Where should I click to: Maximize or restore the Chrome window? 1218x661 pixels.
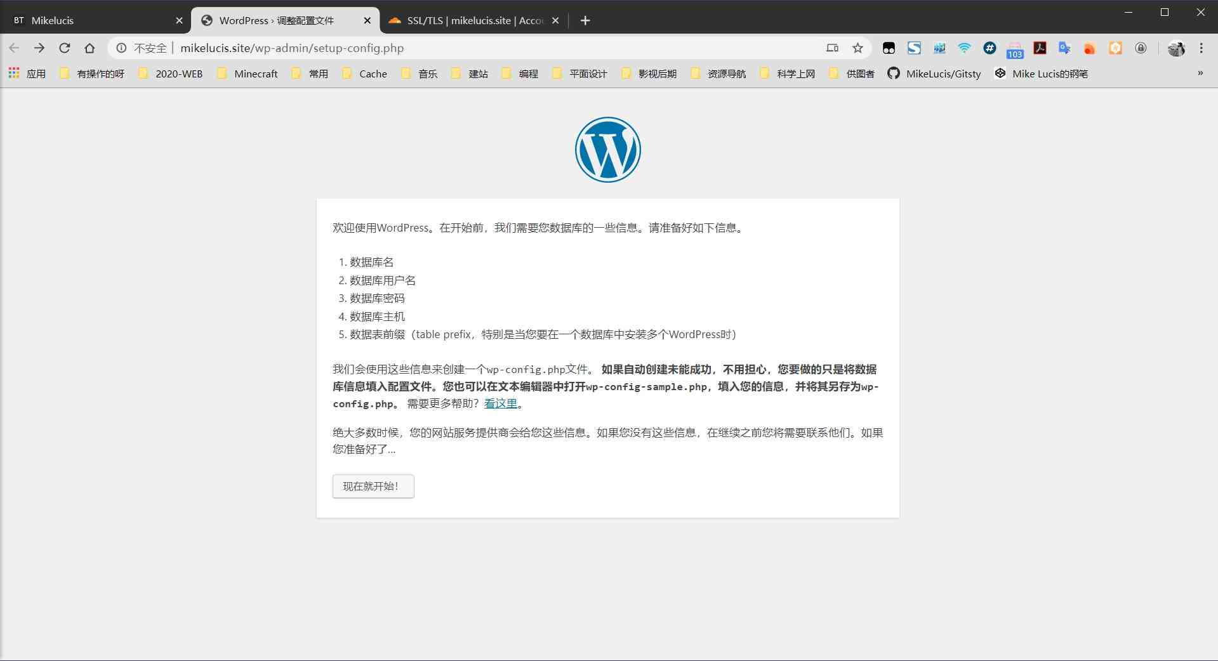coord(1165,12)
